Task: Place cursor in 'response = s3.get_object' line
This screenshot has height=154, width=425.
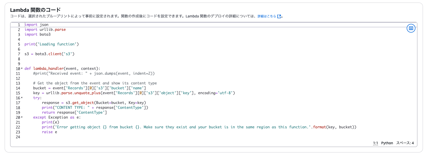Action: (94, 103)
